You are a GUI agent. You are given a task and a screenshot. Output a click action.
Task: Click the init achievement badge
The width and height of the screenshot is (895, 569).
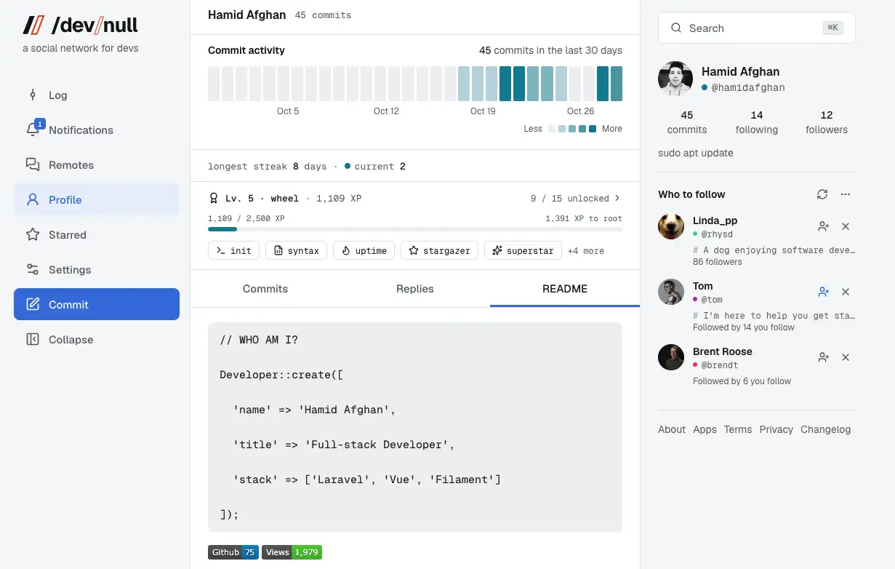pyautogui.click(x=233, y=250)
